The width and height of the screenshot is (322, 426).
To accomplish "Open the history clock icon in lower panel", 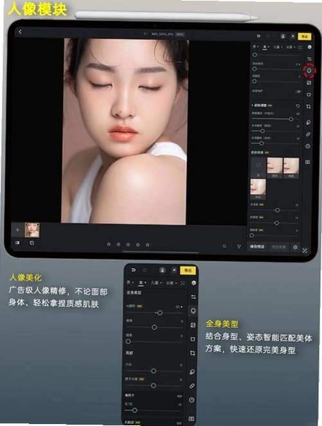I will (x=192, y=400).
